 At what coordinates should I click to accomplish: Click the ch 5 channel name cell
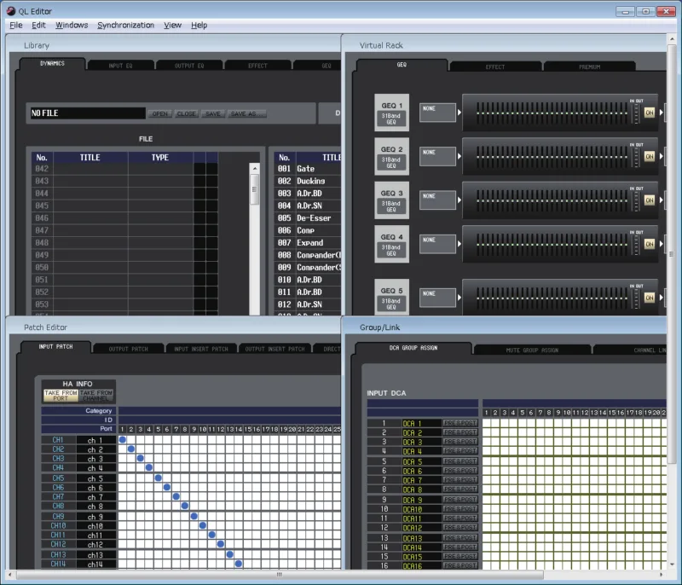(x=95, y=478)
